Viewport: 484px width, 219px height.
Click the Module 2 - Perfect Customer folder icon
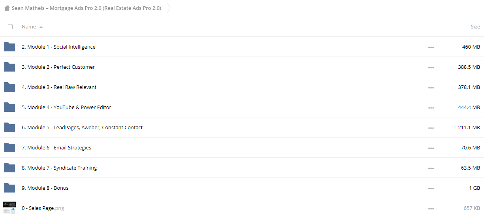[9, 67]
